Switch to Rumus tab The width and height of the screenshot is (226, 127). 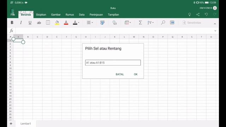70,14
